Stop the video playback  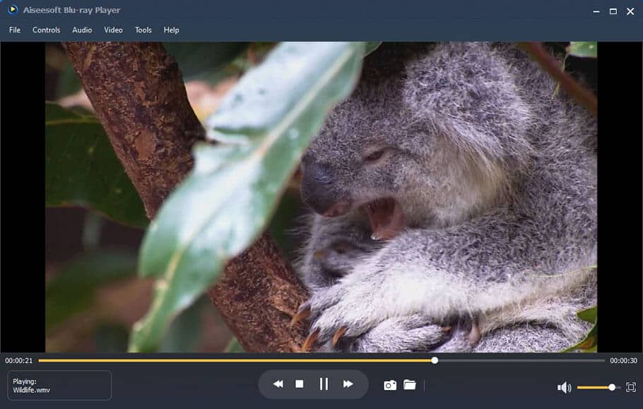(300, 384)
